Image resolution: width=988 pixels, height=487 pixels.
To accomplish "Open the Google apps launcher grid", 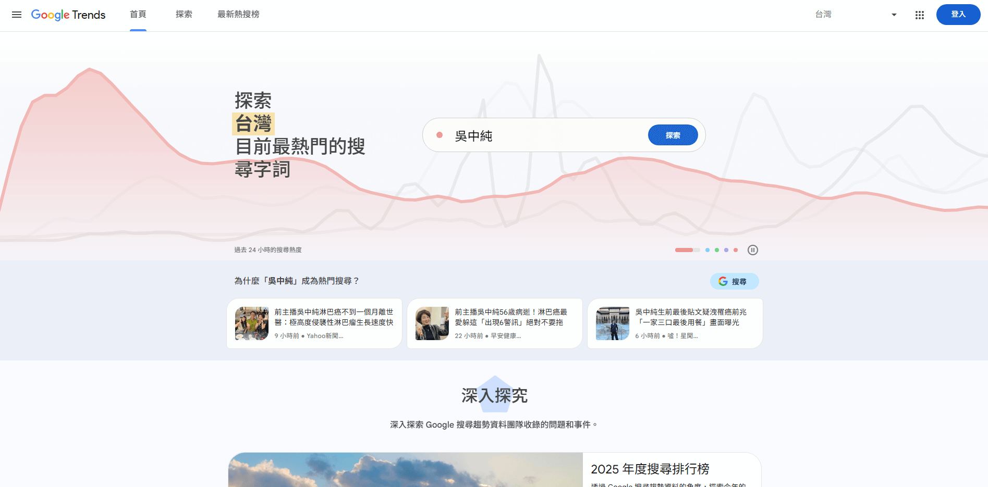I will (919, 15).
